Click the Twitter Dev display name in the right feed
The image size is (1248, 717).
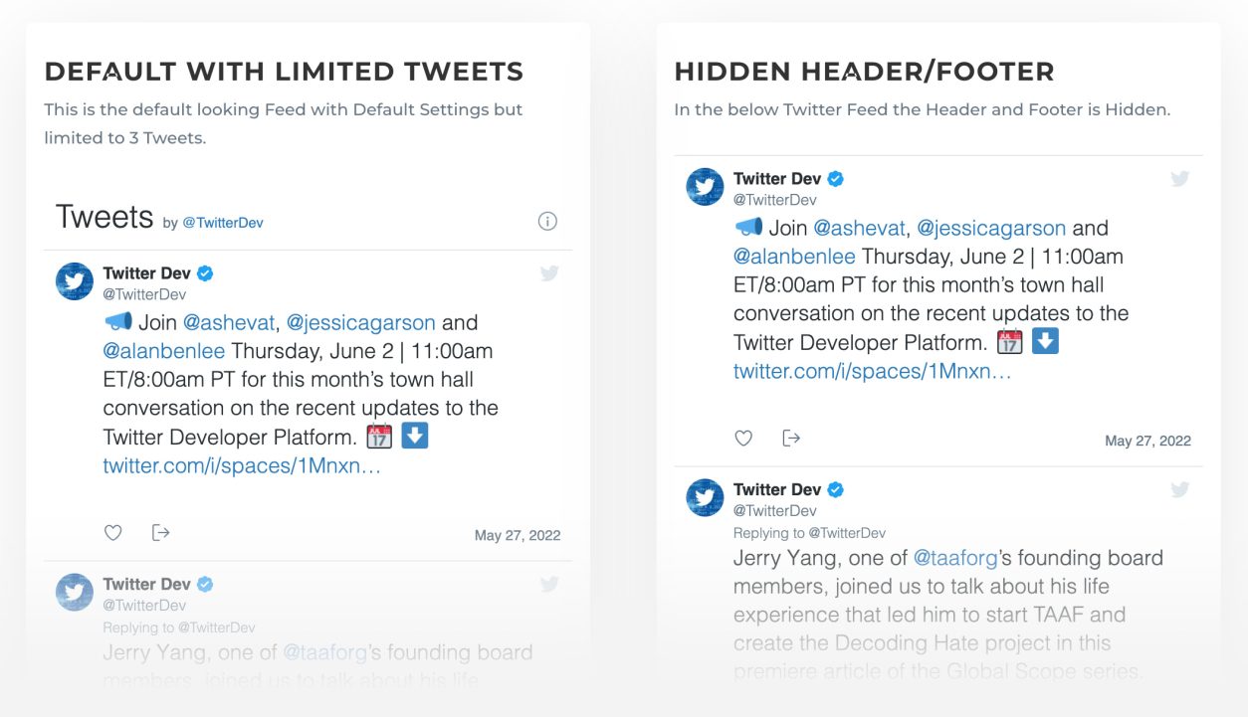pos(779,178)
